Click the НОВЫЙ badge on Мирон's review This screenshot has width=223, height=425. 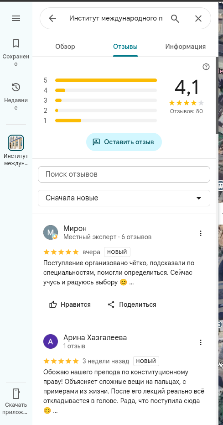click(117, 252)
